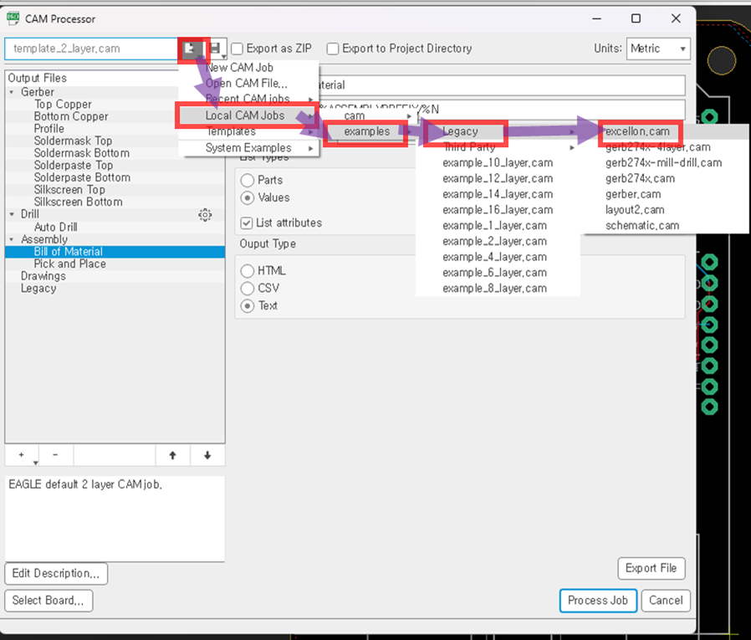This screenshot has width=751, height=640.
Task: Click the output name field ending in 'terial'
Action: click(502, 85)
